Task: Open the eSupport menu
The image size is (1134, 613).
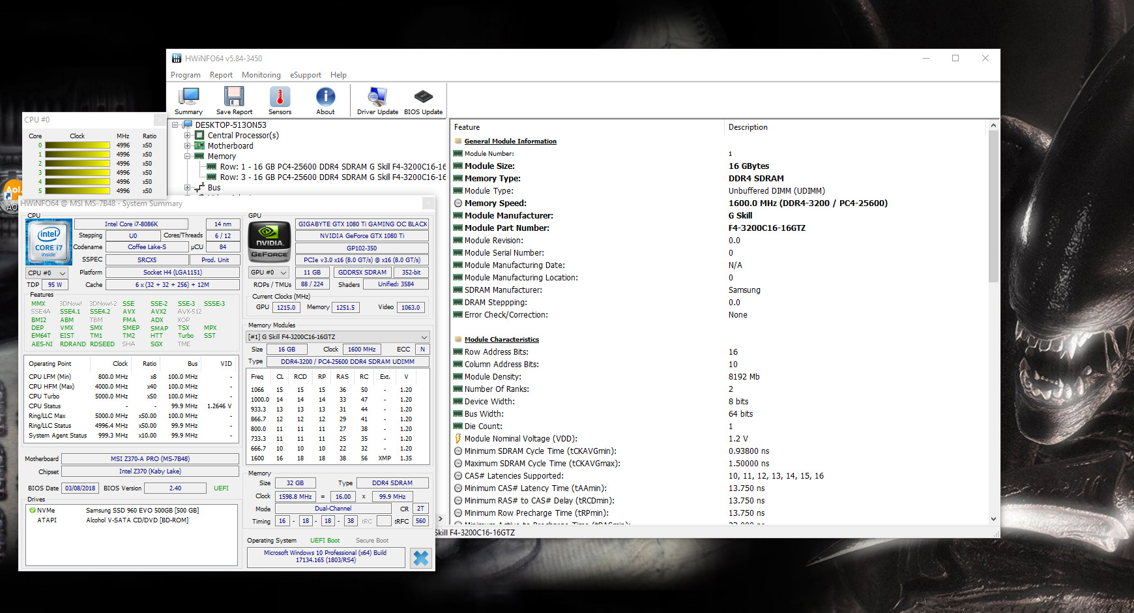Action: 306,75
